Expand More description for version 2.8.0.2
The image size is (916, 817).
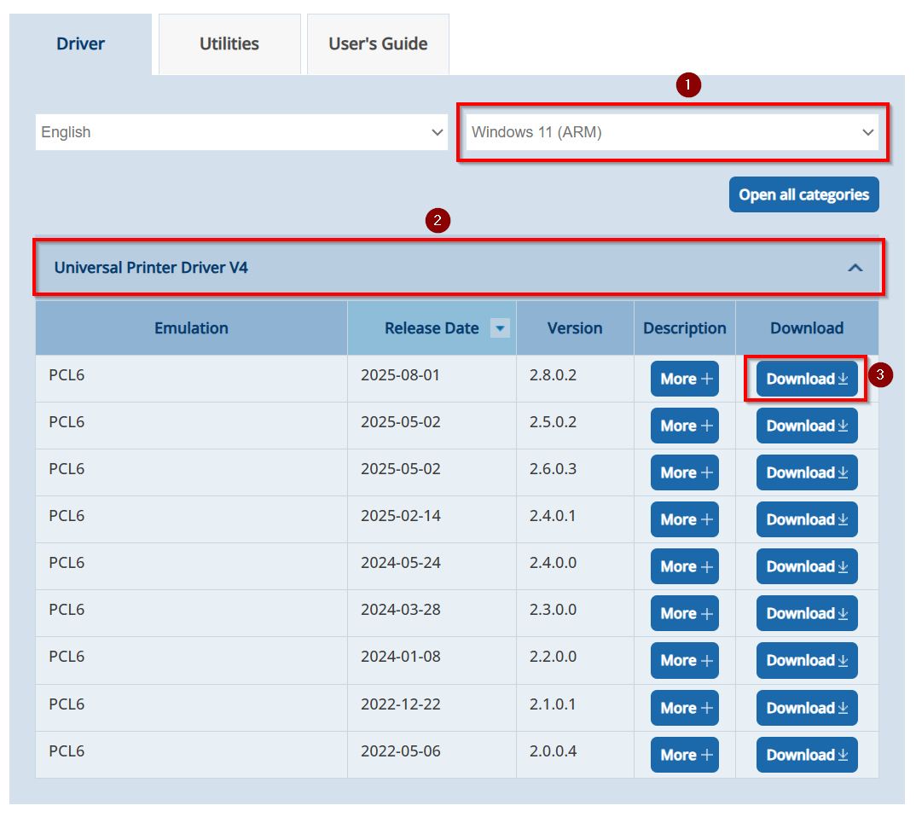[x=685, y=379]
